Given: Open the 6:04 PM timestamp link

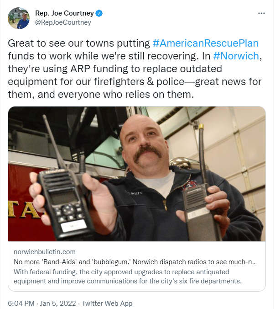Looking at the screenshot, I should point(21,303).
